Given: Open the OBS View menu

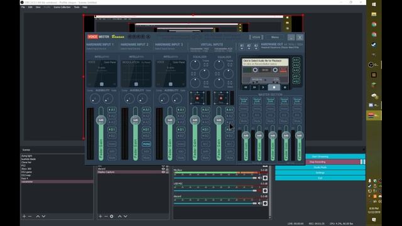Looking at the screenshot, I should coord(38,7).
